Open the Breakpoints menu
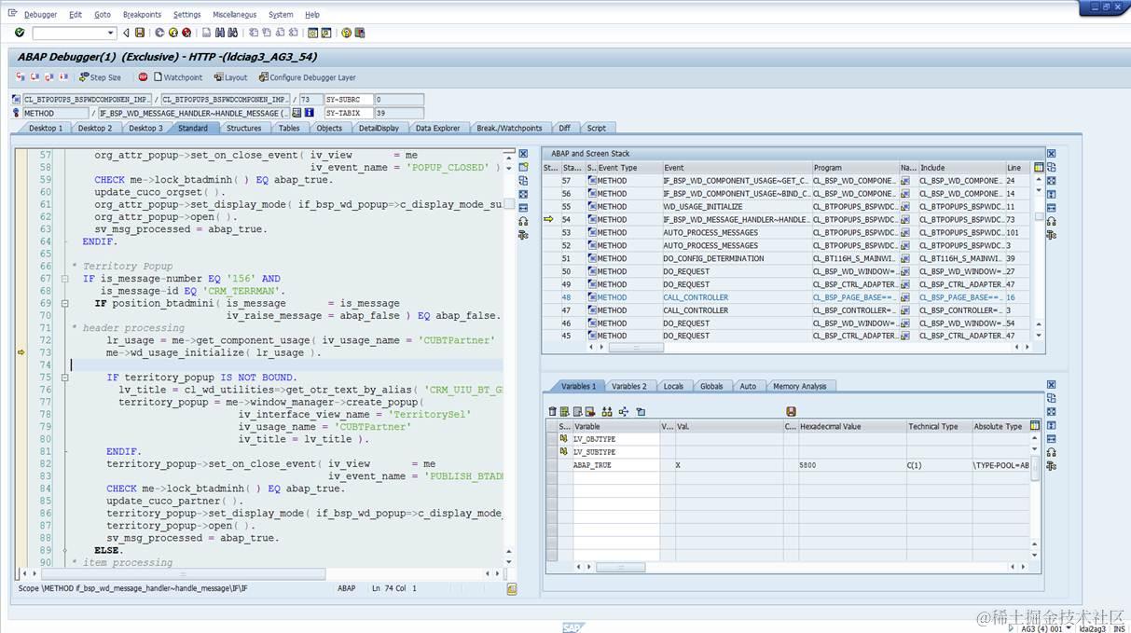 point(142,15)
